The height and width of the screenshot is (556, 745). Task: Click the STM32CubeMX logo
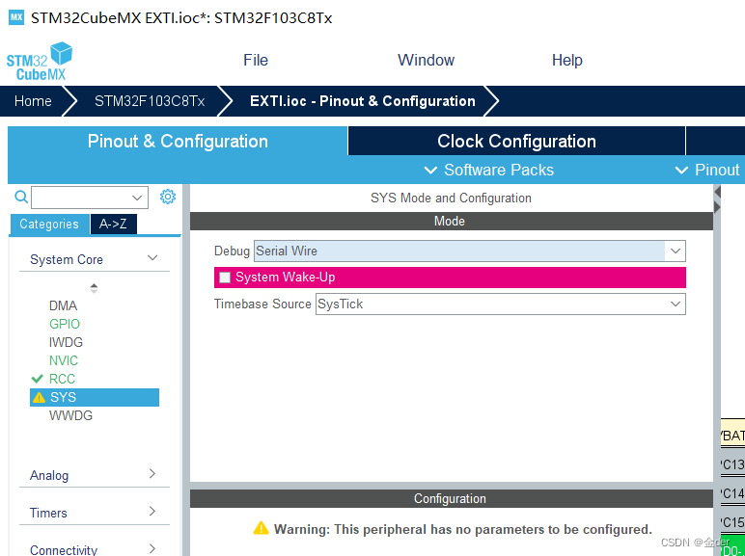click(39, 61)
